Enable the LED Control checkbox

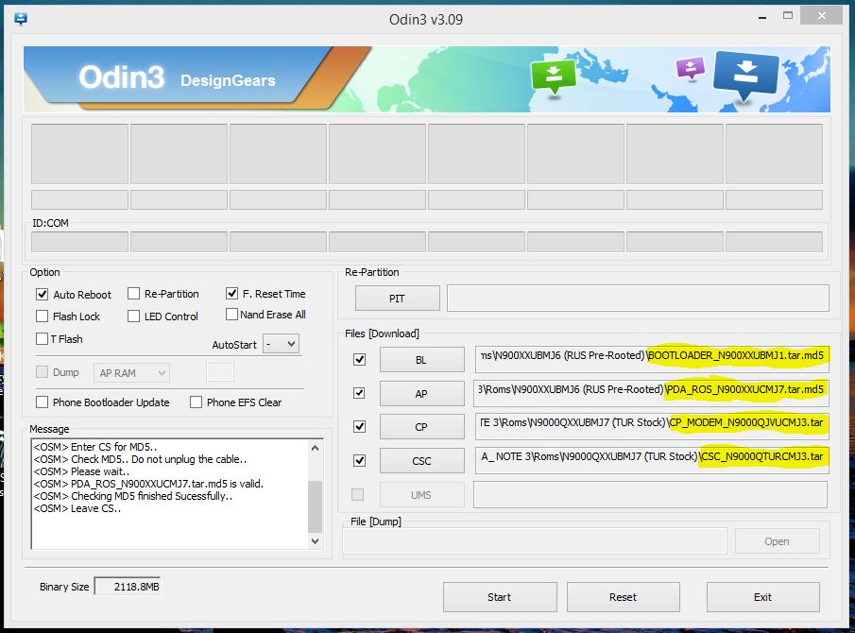pyautogui.click(x=133, y=316)
